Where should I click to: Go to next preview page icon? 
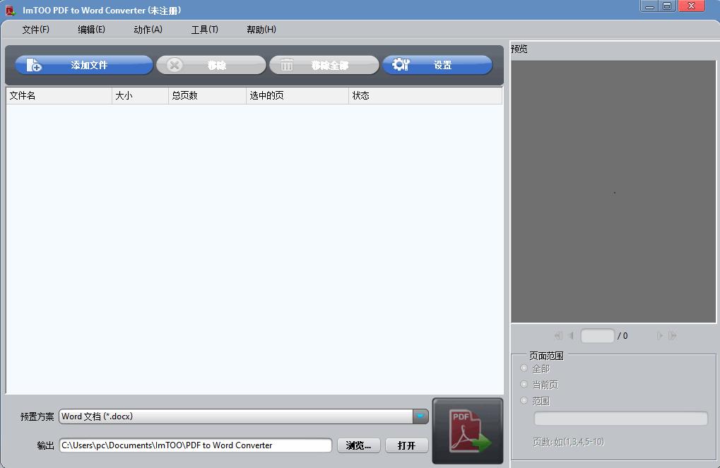click(x=660, y=336)
